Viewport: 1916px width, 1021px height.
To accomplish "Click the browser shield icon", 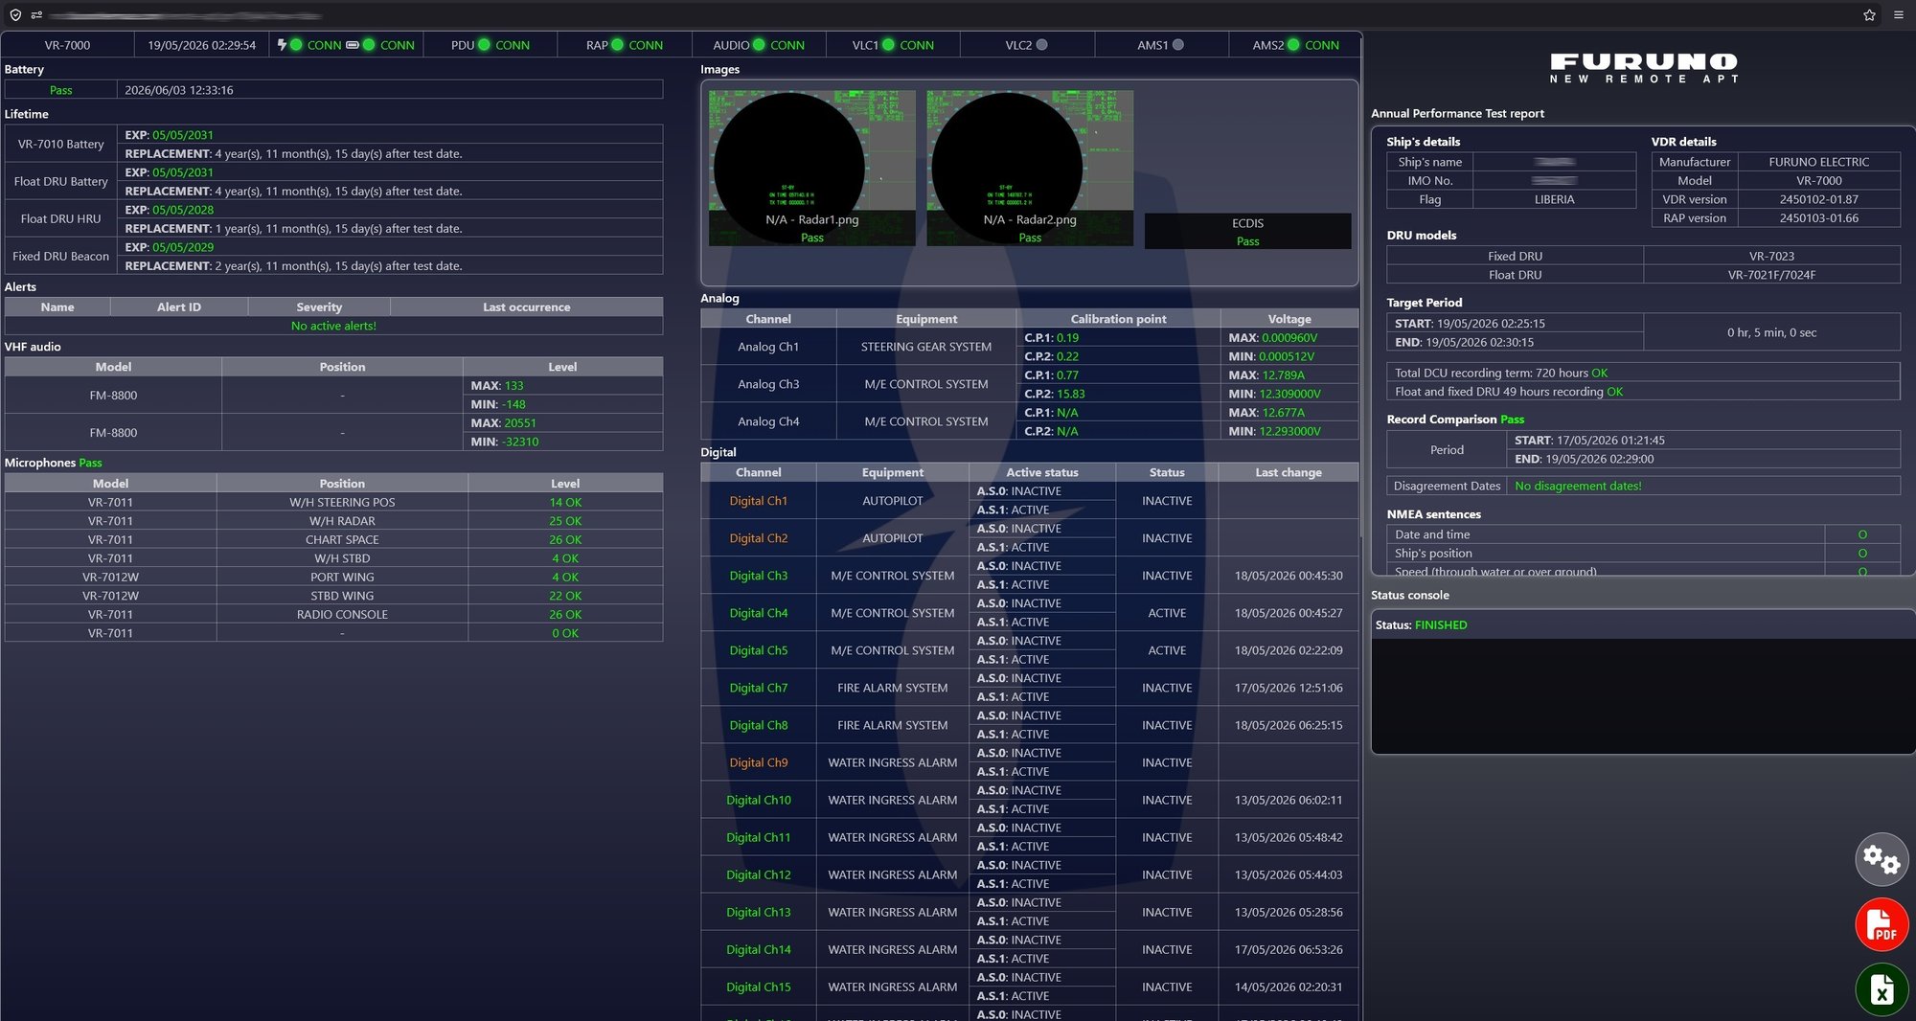I will click(x=15, y=15).
